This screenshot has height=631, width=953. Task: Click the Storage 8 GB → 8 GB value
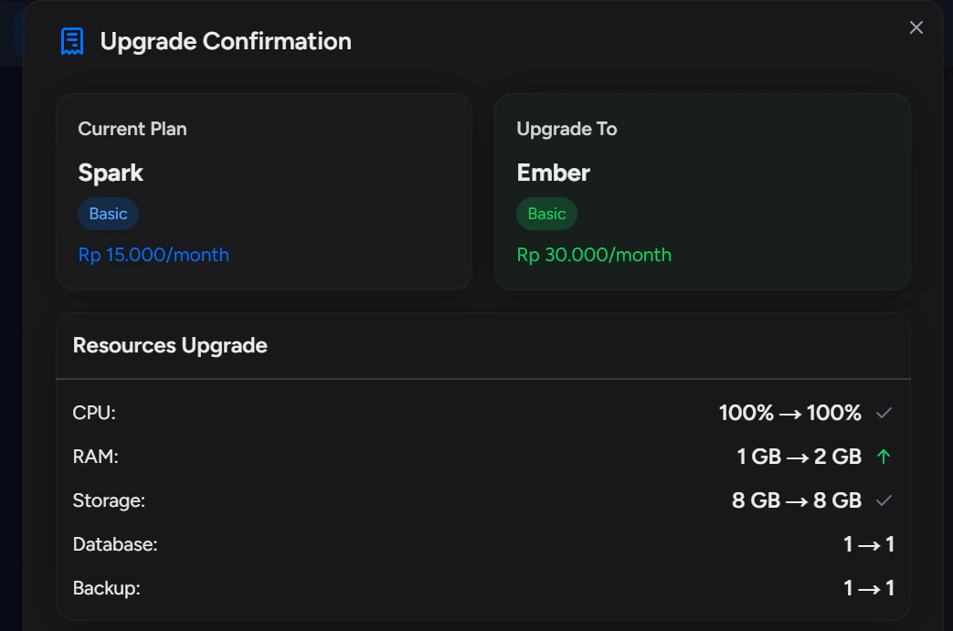[x=796, y=500]
